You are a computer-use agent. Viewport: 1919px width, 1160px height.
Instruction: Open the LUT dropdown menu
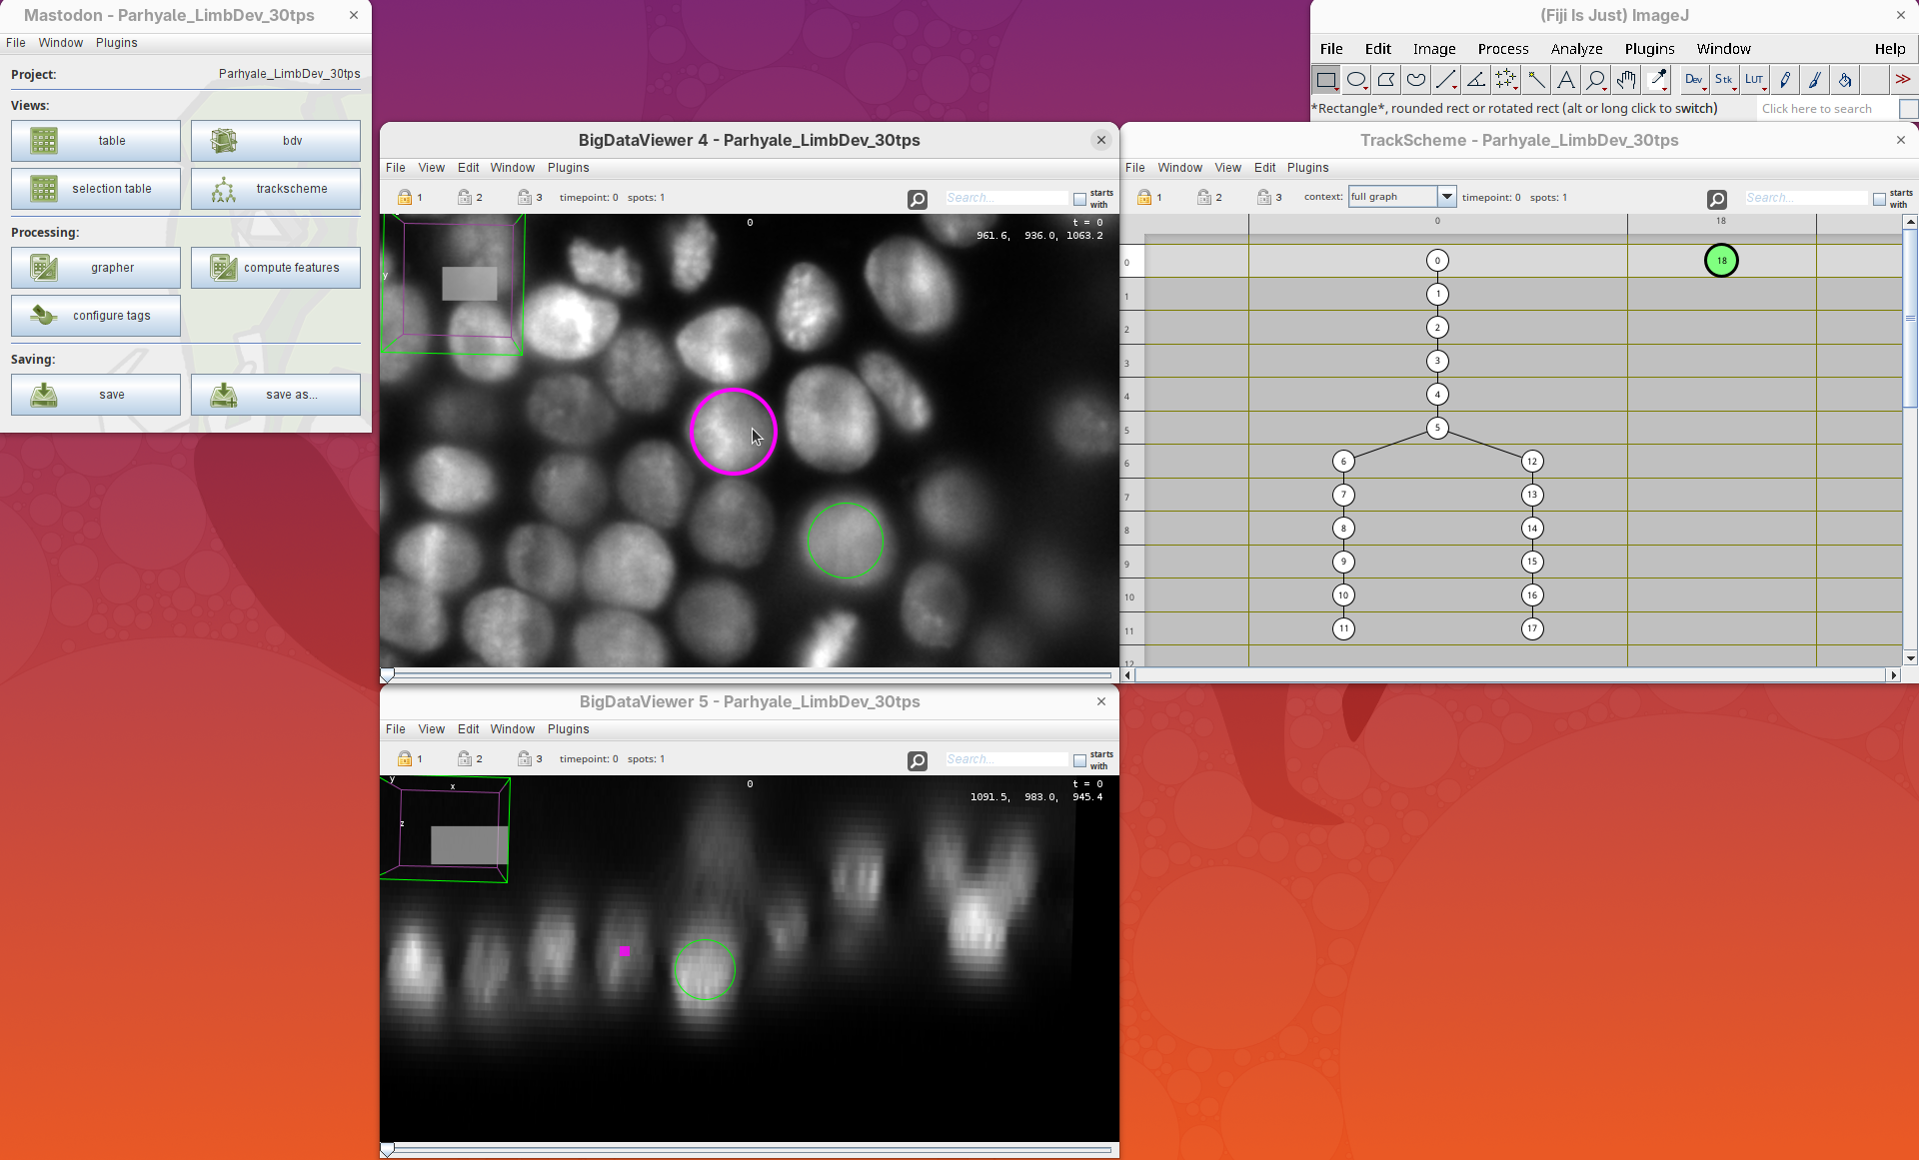pyautogui.click(x=1755, y=80)
